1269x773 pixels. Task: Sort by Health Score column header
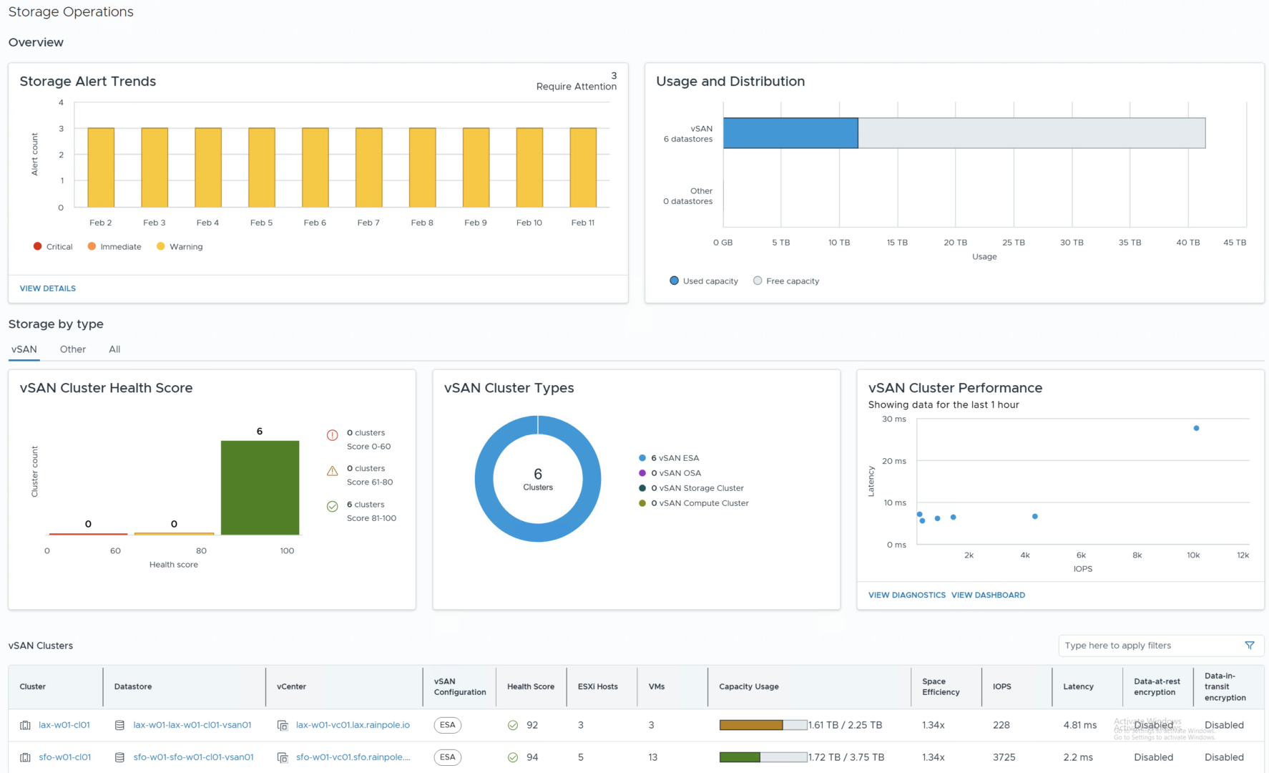531,686
